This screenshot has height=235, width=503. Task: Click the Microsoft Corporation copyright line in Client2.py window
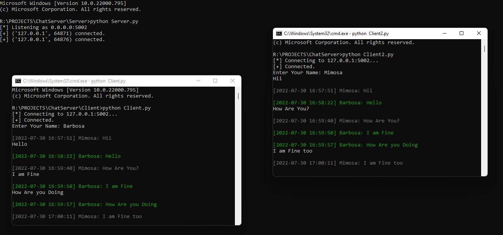point(344,43)
